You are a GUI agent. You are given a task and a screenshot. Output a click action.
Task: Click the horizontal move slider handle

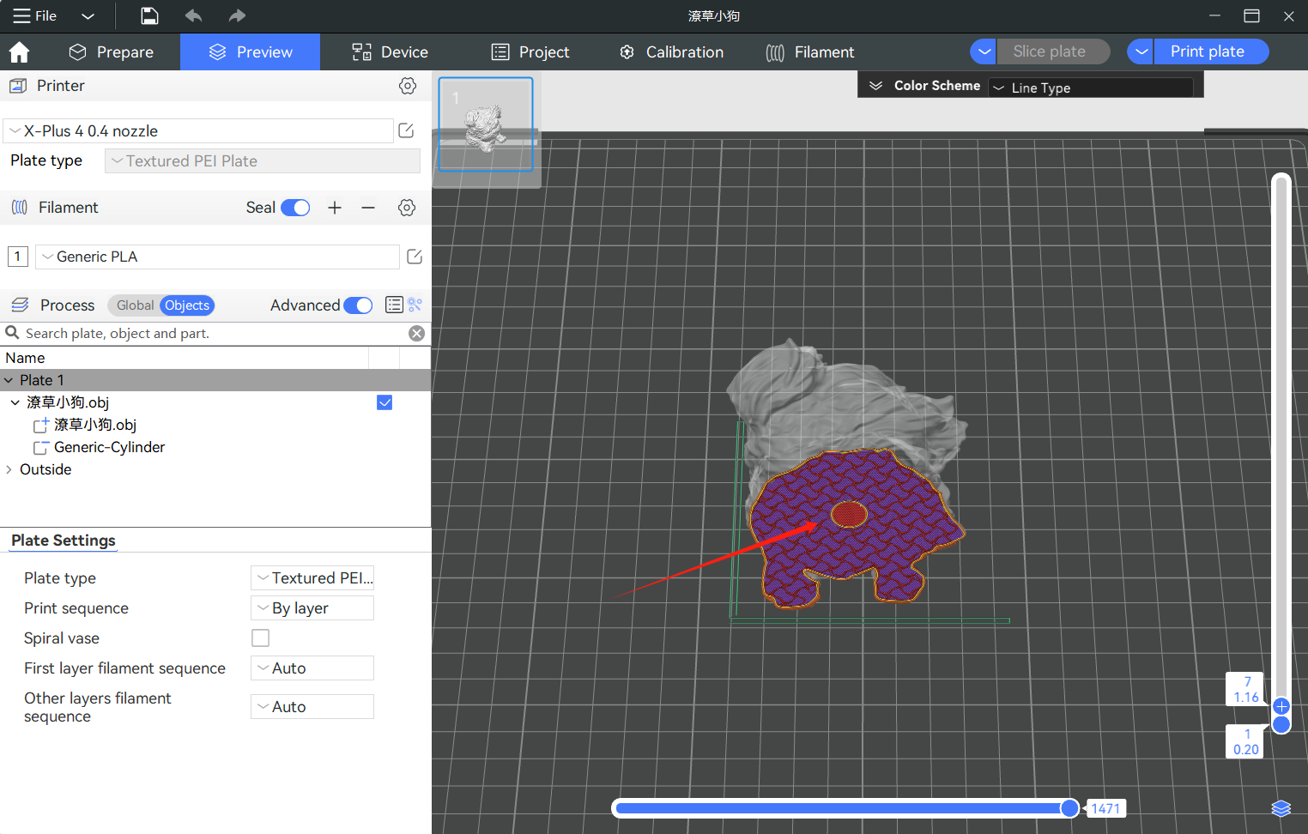[x=1069, y=808]
